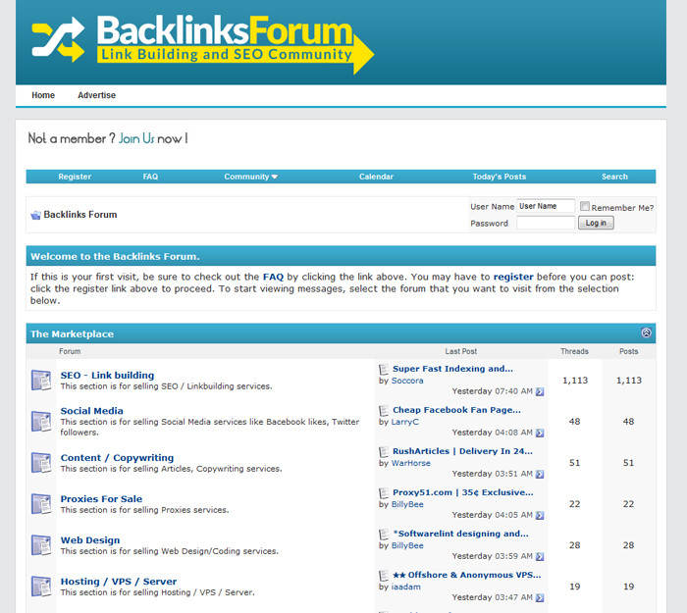Focus the Password input field

[x=546, y=223]
